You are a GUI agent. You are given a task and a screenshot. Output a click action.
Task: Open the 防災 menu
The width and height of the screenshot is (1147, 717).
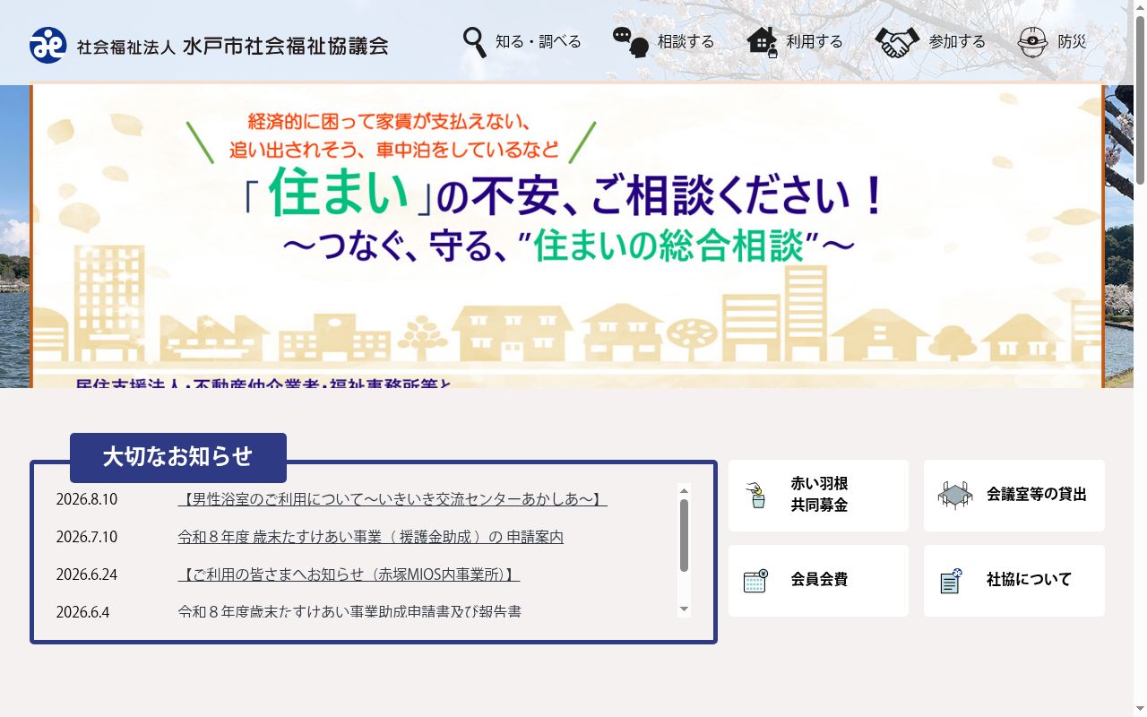tap(1052, 42)
